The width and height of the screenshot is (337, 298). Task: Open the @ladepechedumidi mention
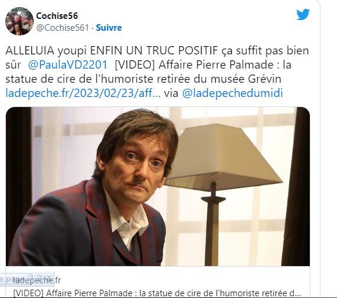(232, 93)
